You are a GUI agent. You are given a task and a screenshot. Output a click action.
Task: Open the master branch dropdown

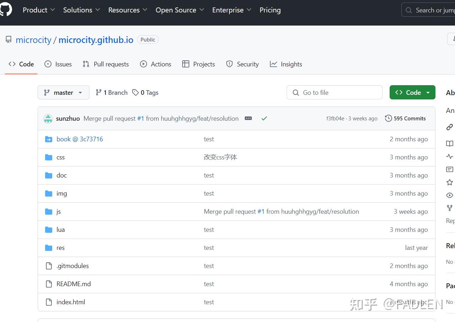point(63,93)
